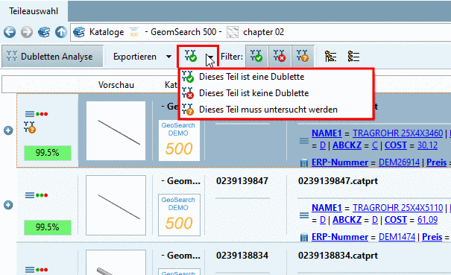Click the GeomSearch 500 breadcrumb
This screenshot has width=451, height=275.
coord(183,32)
